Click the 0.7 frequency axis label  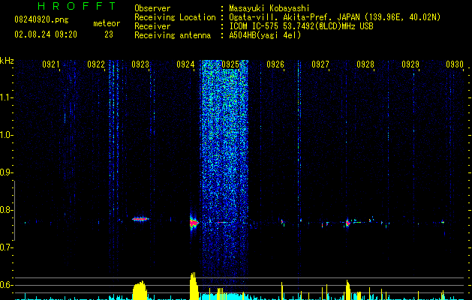point(5,247)
